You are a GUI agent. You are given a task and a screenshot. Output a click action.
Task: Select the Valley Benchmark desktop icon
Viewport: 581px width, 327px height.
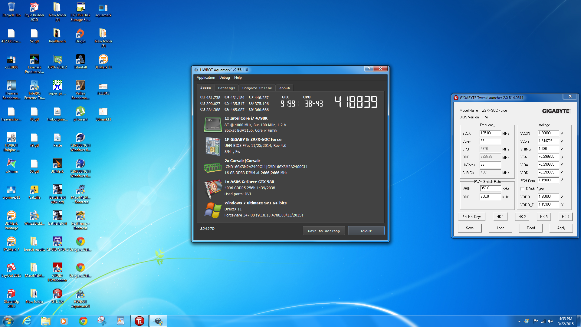pos(80,90)
